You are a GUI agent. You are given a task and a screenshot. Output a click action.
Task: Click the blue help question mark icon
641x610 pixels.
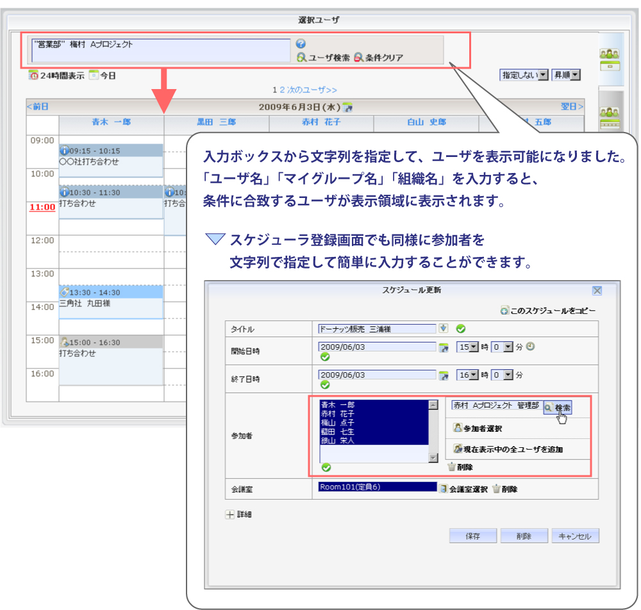click(x=301, y=44)
